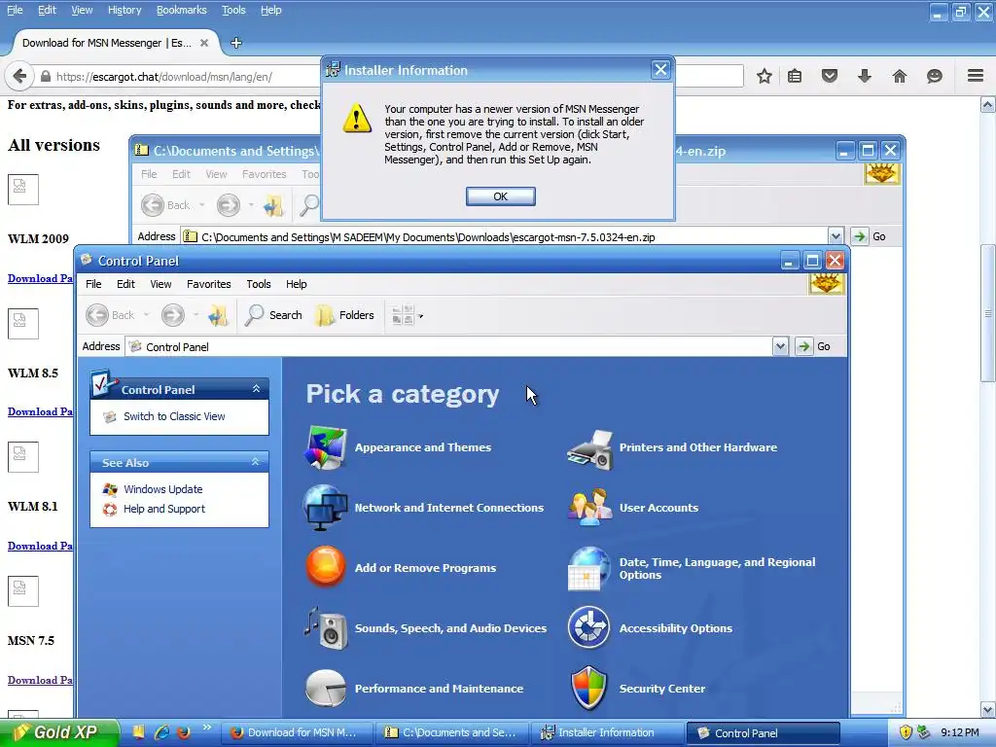Open Date, Time, Language, Regional Options icon

click(x=588, y=568)
